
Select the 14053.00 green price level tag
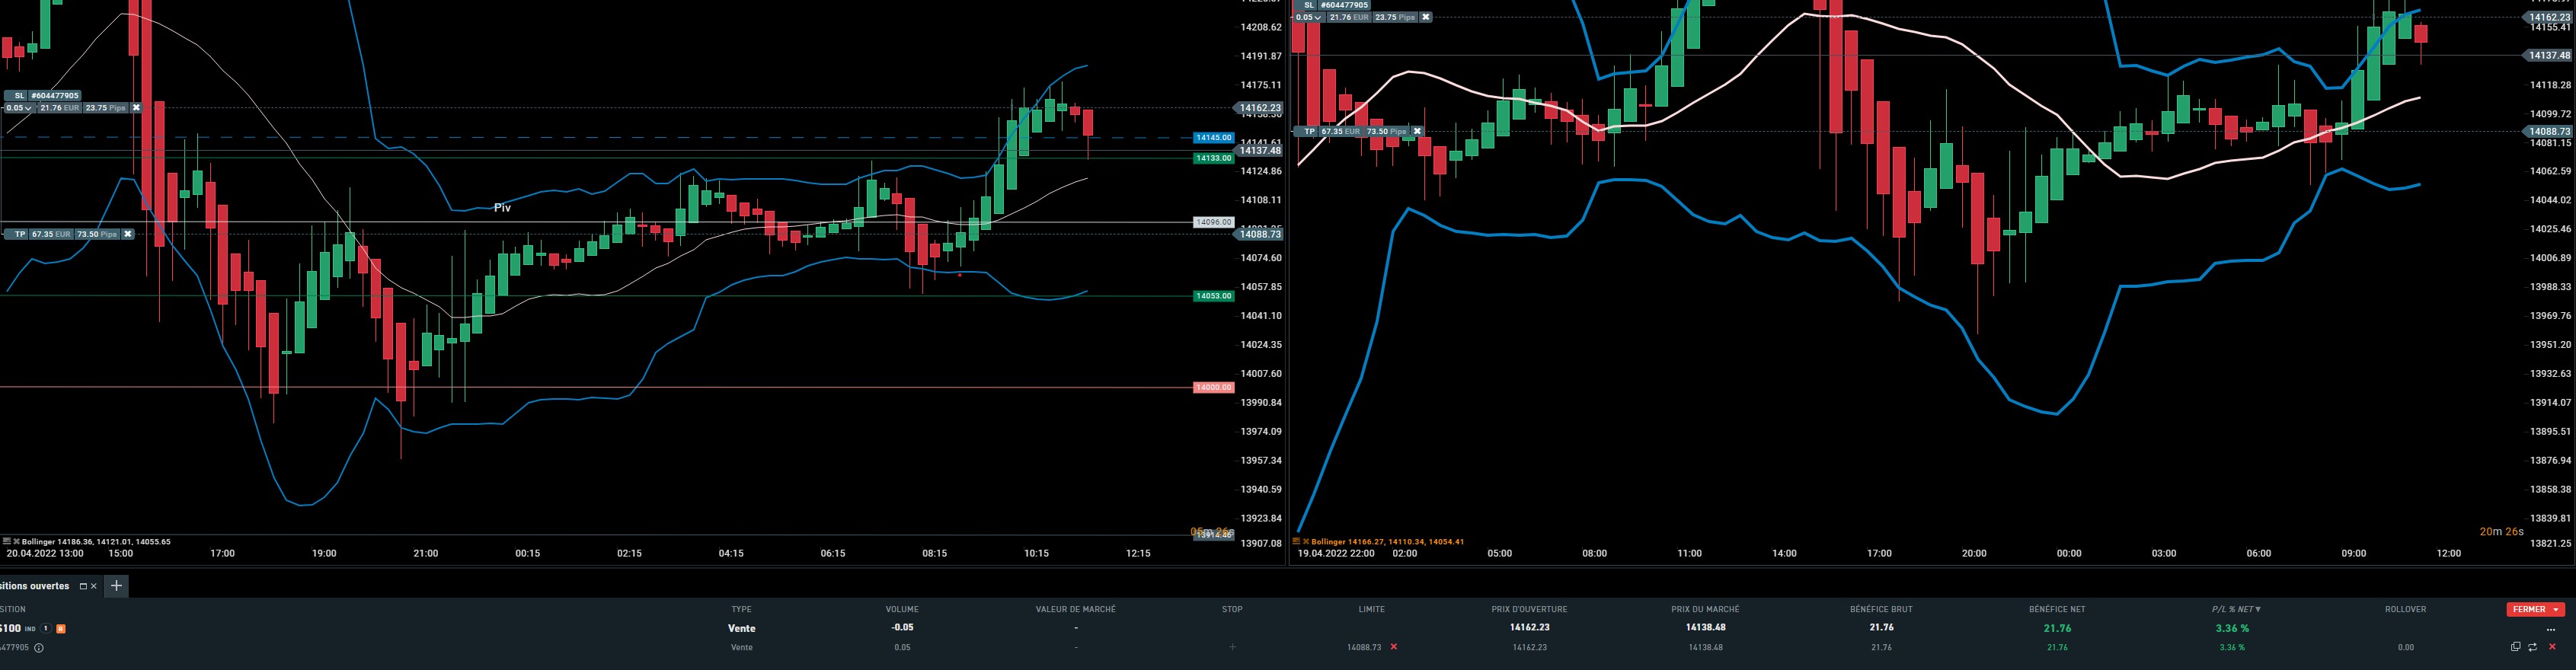(x=1214, y=296)
